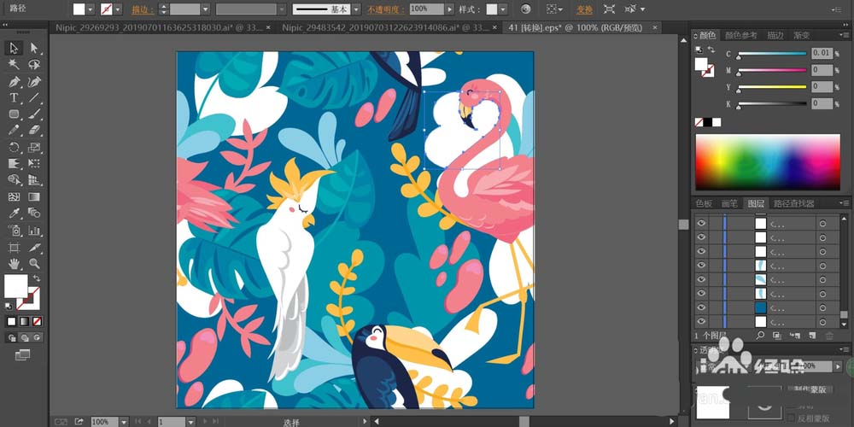
Task: Select the Column Graph tool
Action: click(34, 231)
